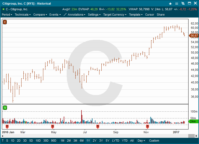
Task: Switch to the 2Y range
Action: (95, 141)
